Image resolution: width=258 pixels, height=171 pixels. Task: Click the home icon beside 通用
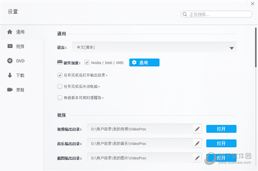[x=10, y=32]
